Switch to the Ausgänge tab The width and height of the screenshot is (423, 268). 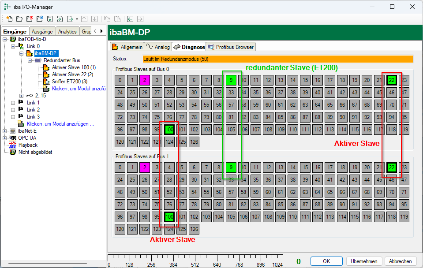coord(42,31)
